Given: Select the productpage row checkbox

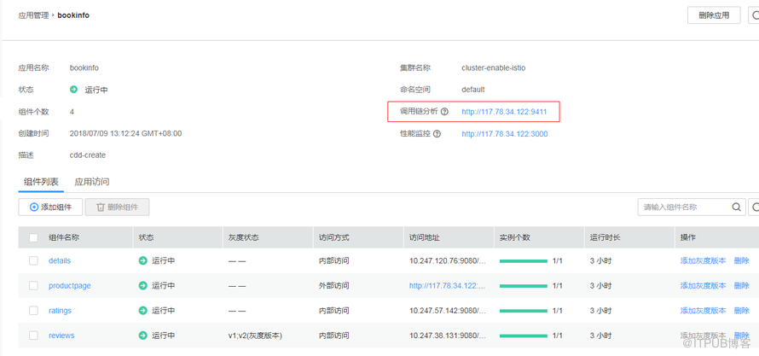Looking at the screenshot, I should tap(33, 286).
